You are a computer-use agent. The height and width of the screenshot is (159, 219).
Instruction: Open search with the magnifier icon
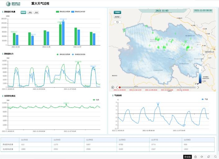[215, 157]
